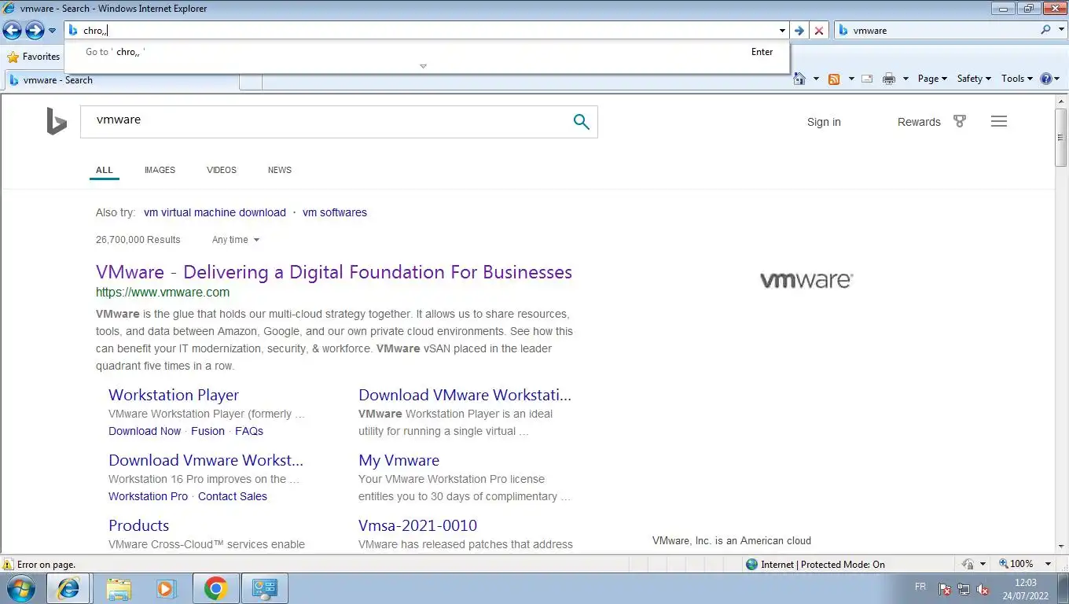Open the Tools menu

point(1016,79)
